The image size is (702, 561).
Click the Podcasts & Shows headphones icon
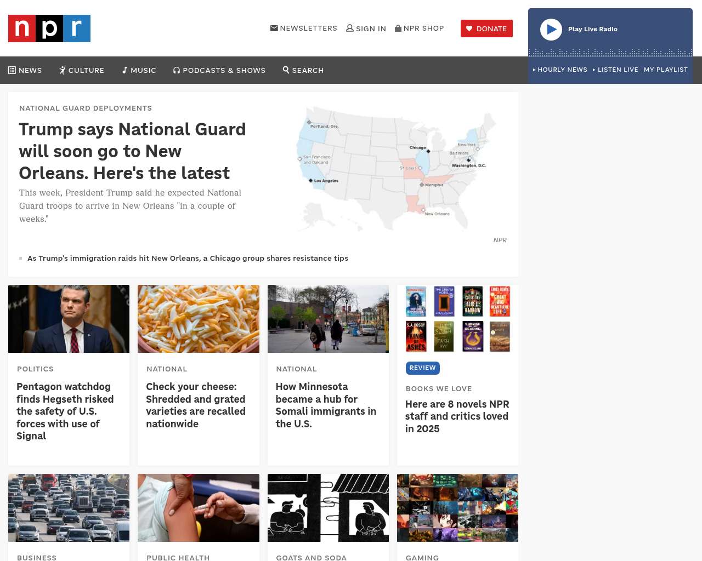(177, 70)
